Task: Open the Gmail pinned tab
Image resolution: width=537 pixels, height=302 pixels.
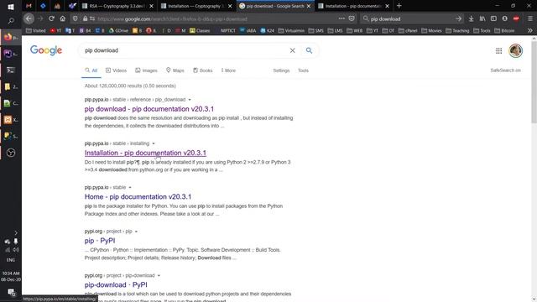Action: pos(29,6)
